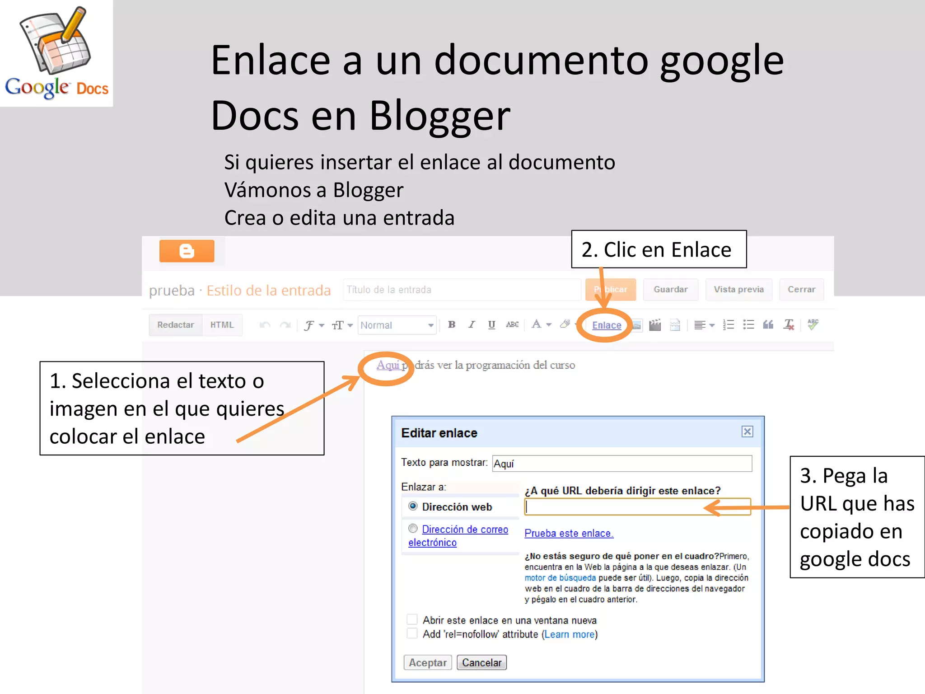Click the 'Learn more' link
Image resolution: width=925 pixels, height=694 pixels.
coord(570,634)
